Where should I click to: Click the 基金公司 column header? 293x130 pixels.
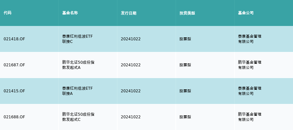[246, 13]
